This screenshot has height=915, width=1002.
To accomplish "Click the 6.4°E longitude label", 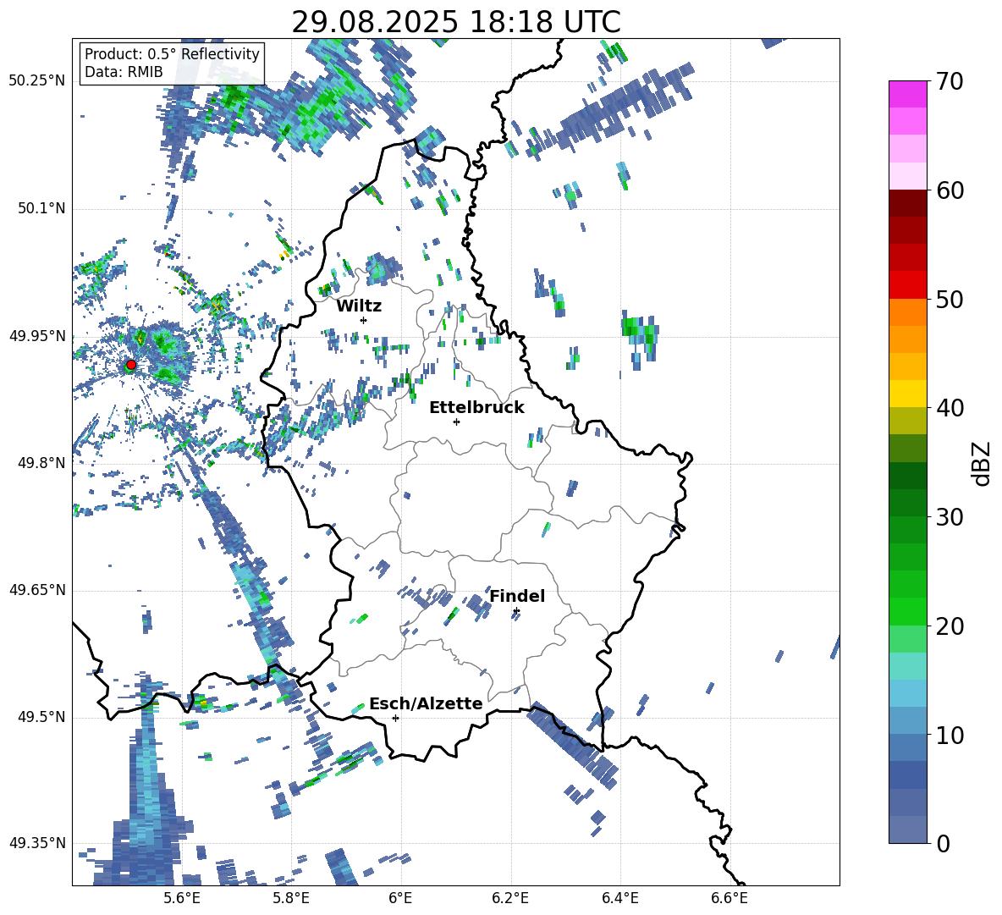I will pyautogui.click(x=620, y=898).
